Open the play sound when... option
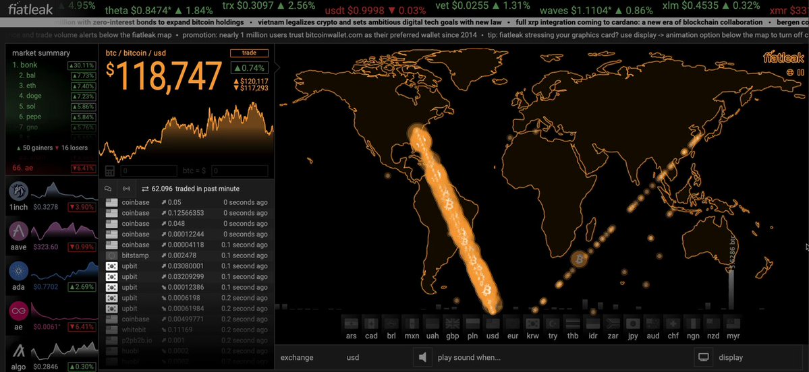This screenshot has height=372, width=809. click(469, 358)
